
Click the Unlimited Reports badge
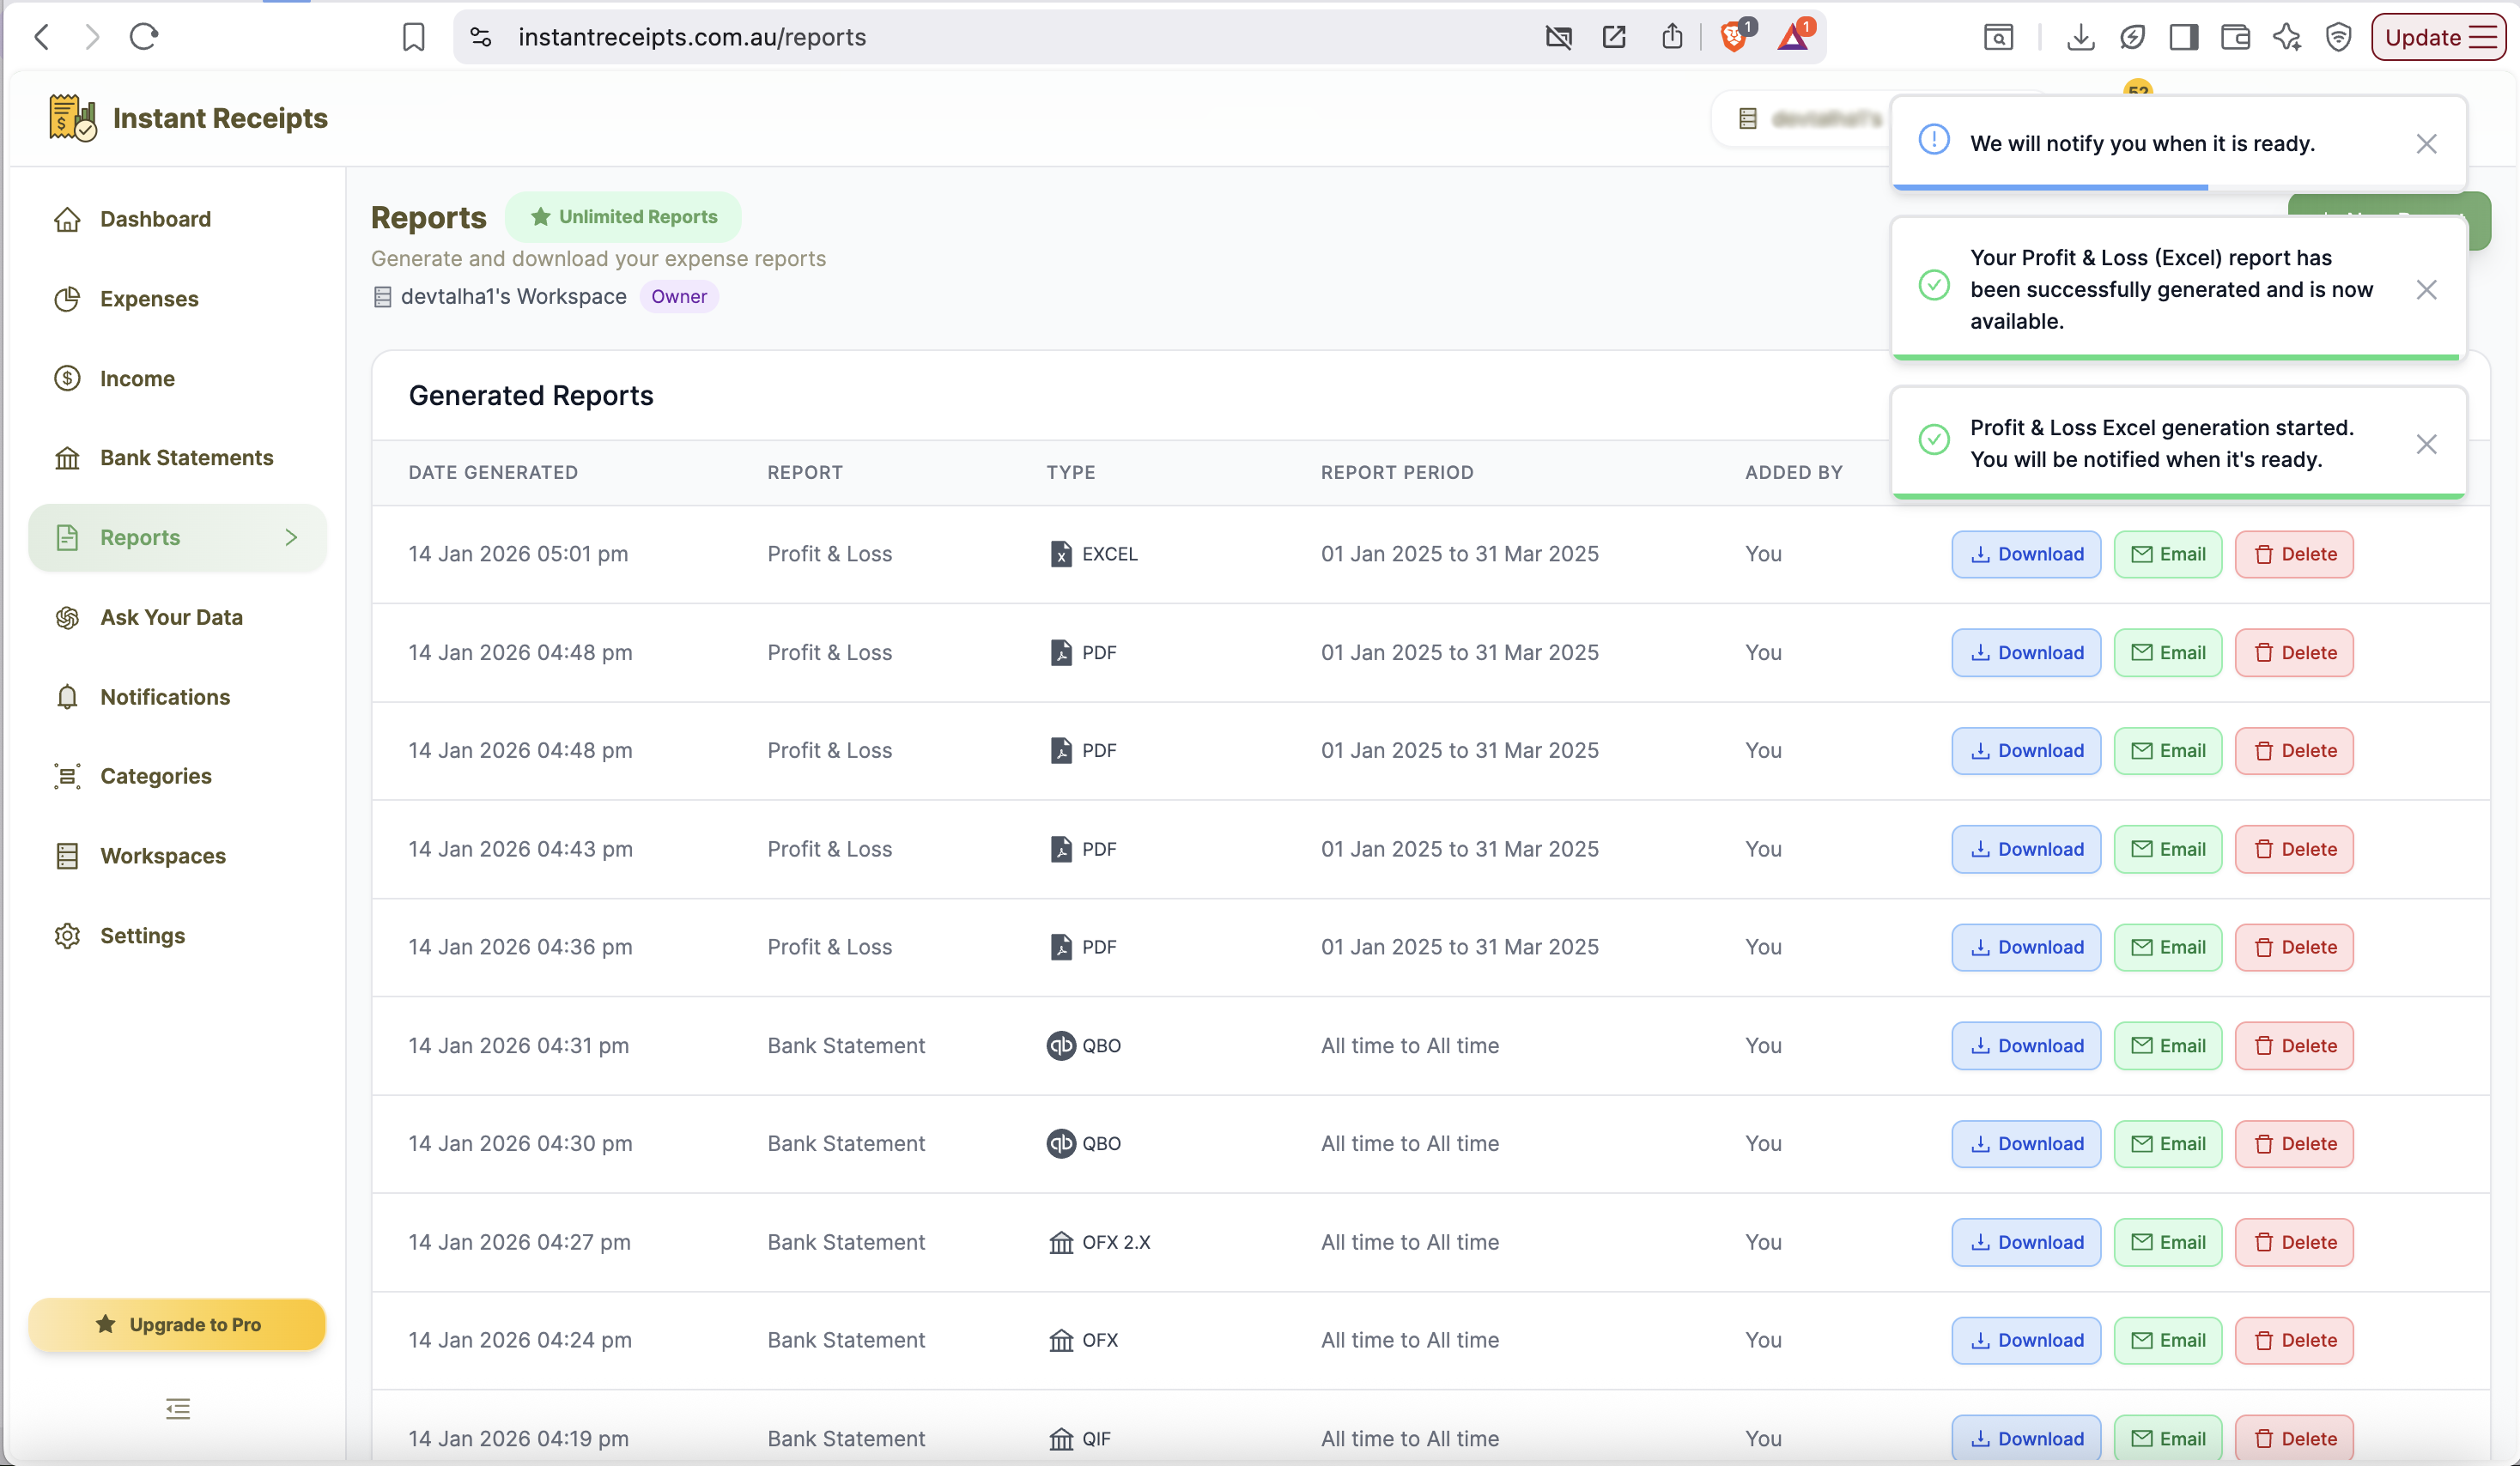[x=623, y=216]
